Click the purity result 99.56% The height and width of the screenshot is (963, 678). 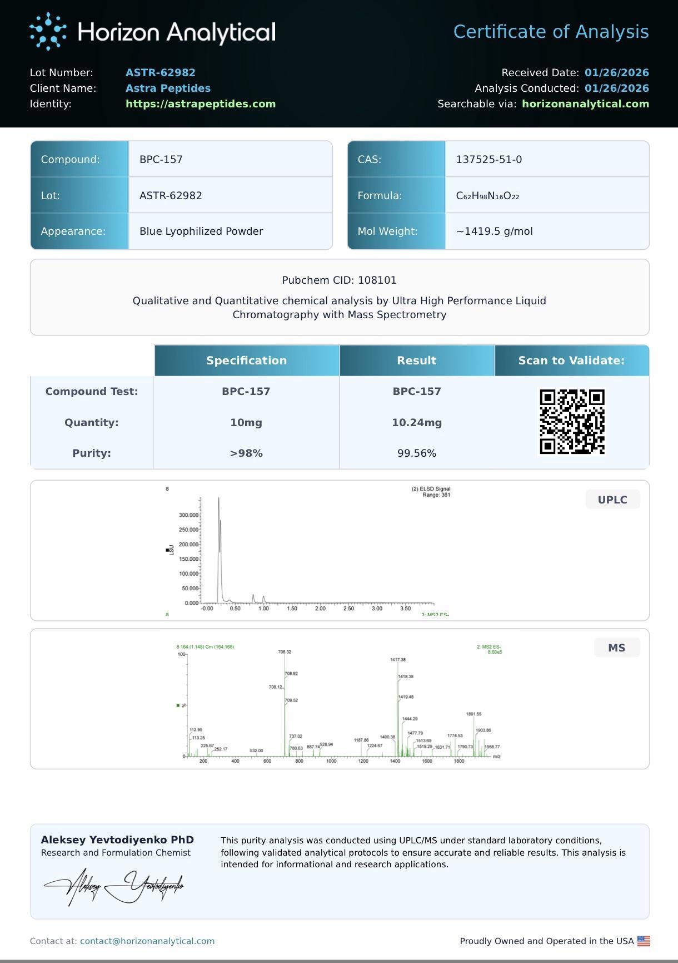click(x=416, y=453)
